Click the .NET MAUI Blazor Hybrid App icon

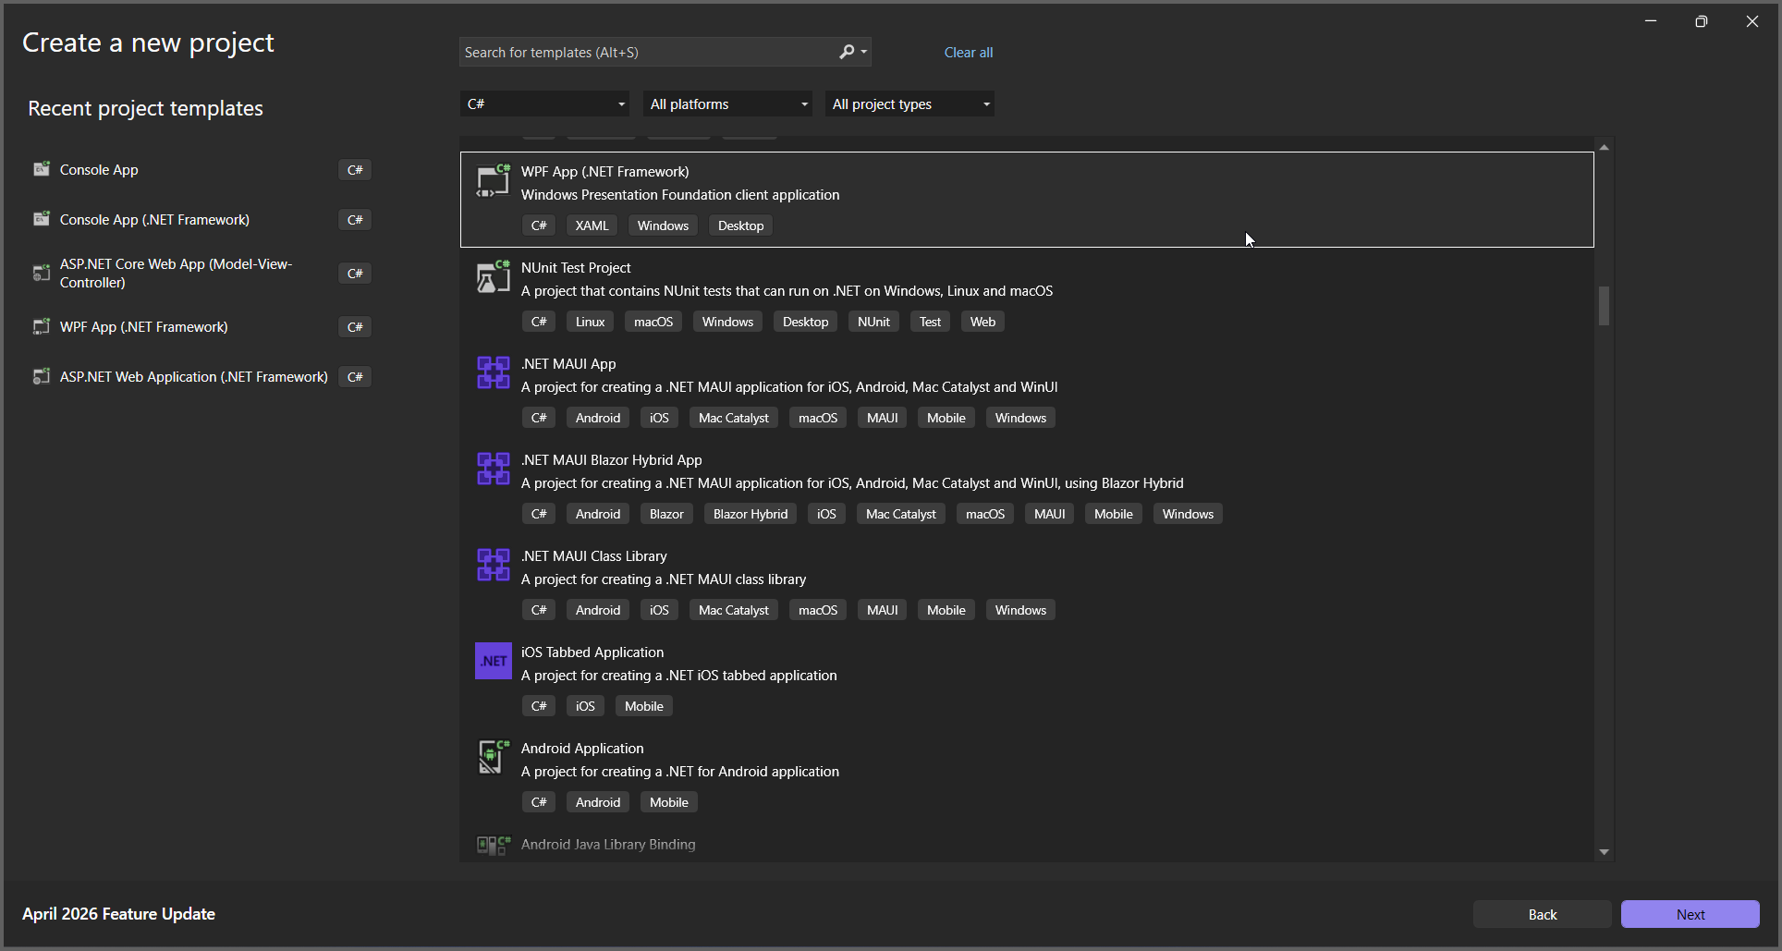click(x=493, y=469)
